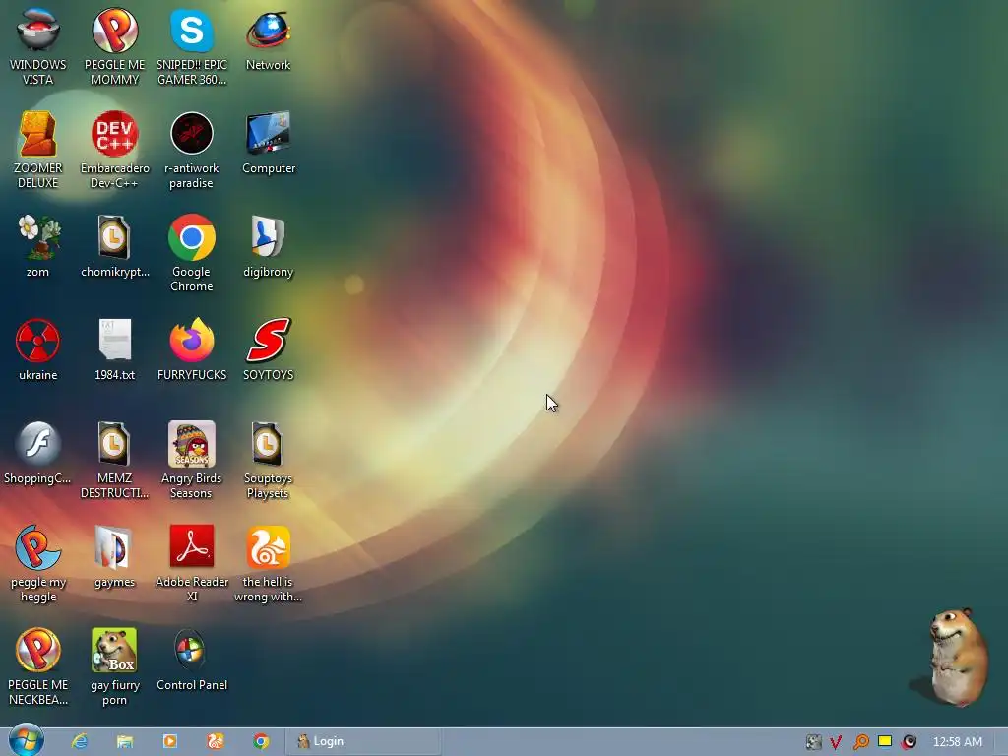This screenshot has height=756, width=1008.
Task: Select the digibrony folder icon
Action: tap(268, 247)
